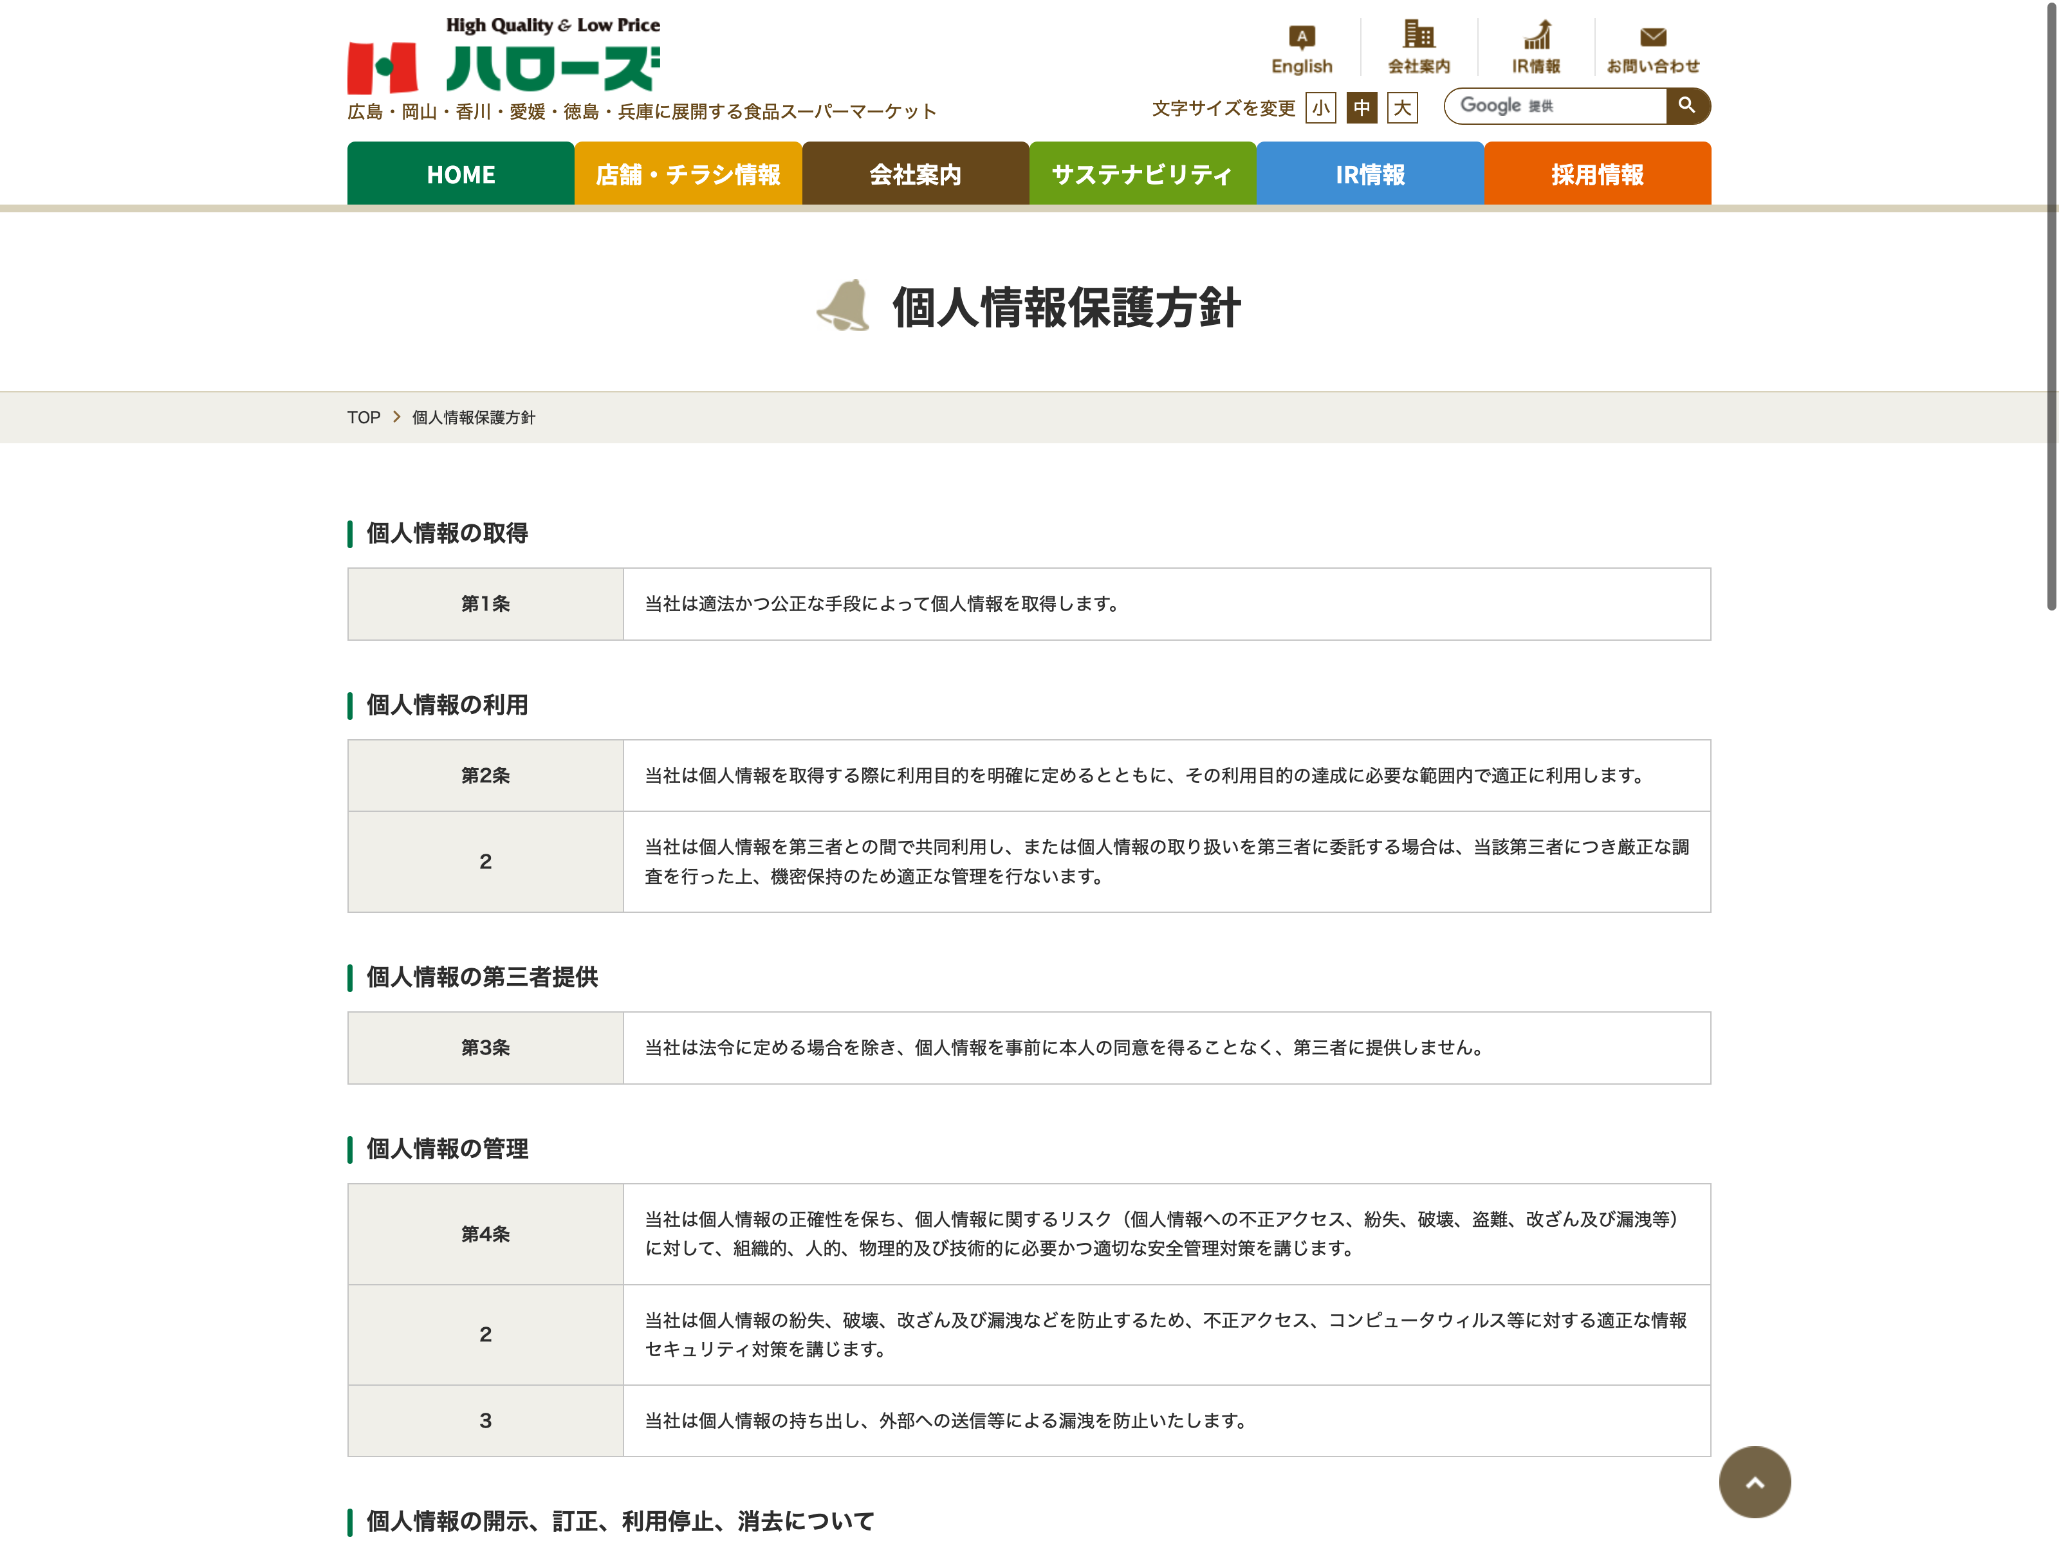This screenshot has width=2059, height=1544.
Task: Go to the 採用情報 recruitment page
Action: [x=1597, y=174]
